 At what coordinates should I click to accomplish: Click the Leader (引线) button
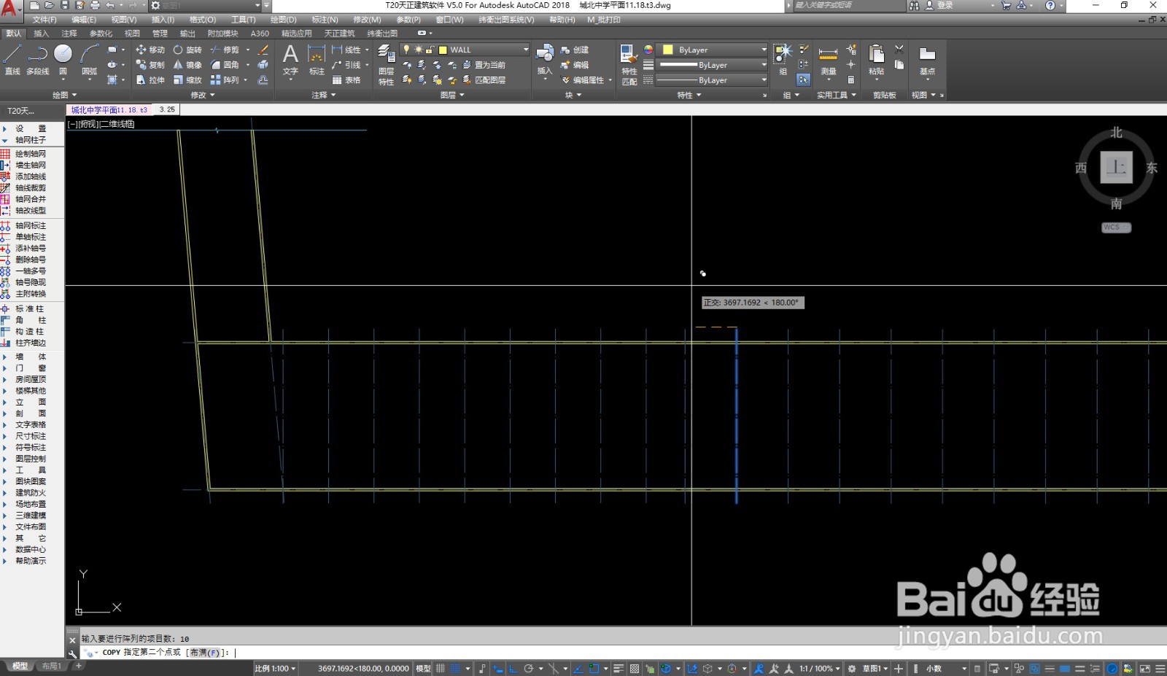(x=346, y=65)
